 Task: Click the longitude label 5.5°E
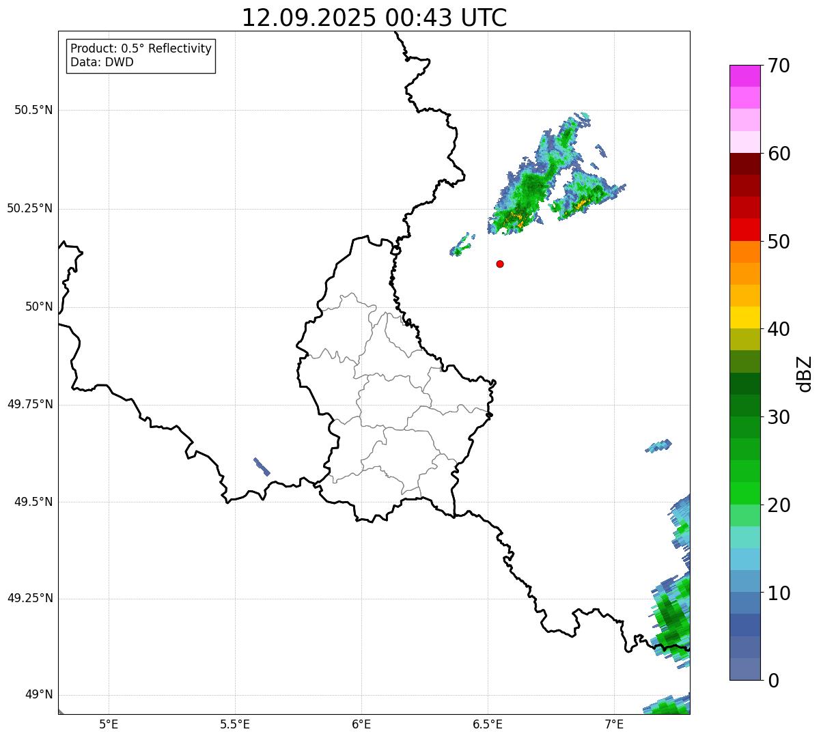click(x=235, y=724)
